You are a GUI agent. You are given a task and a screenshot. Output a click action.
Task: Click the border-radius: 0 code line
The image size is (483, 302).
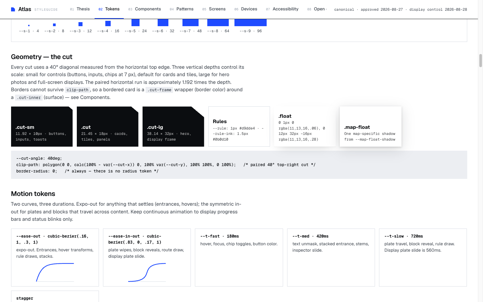87,171
